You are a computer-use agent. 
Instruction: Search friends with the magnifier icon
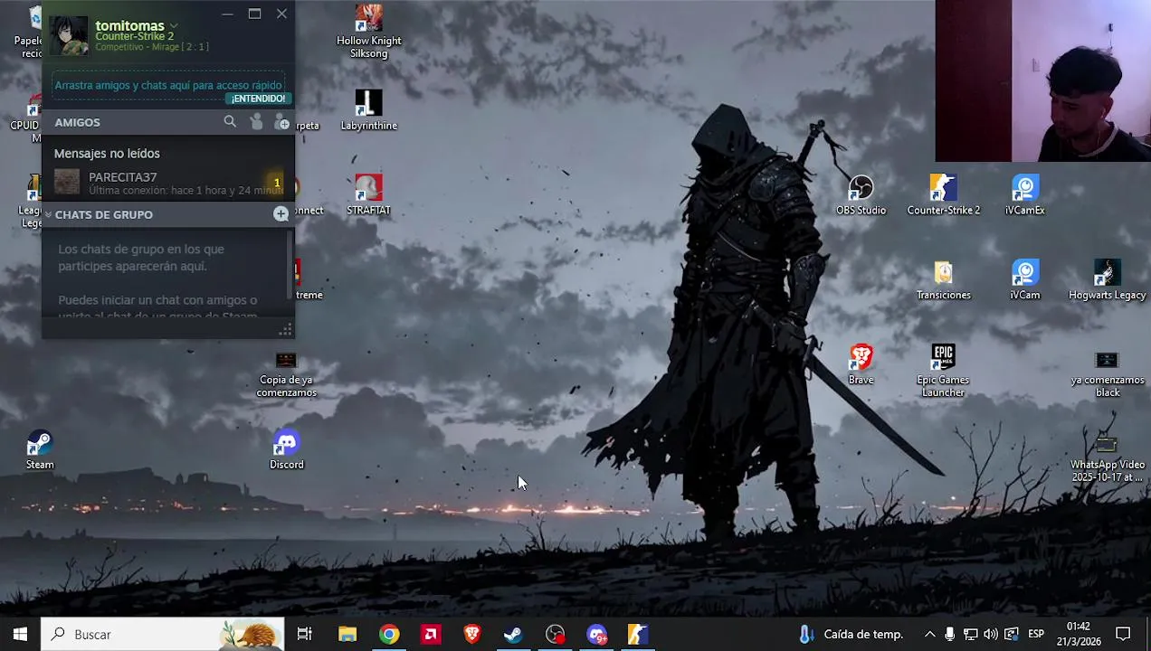[230, 122]
